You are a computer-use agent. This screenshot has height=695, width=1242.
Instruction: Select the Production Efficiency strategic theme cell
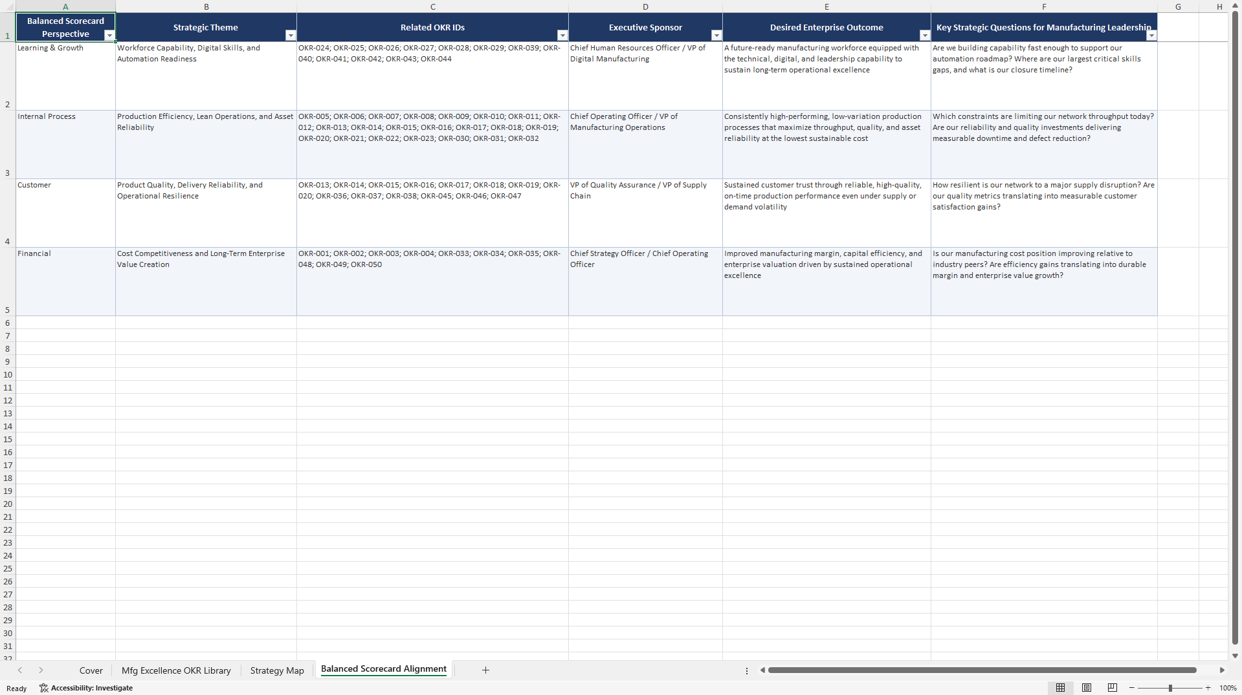pyautogui.click(x=206, y=145)
